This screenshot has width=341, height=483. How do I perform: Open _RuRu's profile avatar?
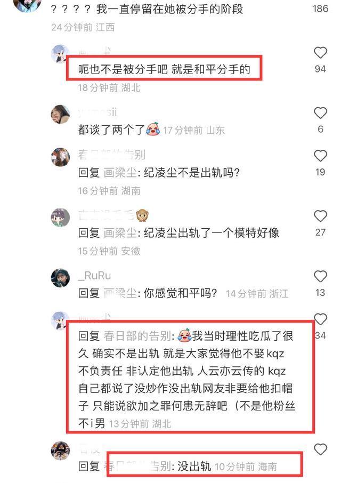[60, 278]
